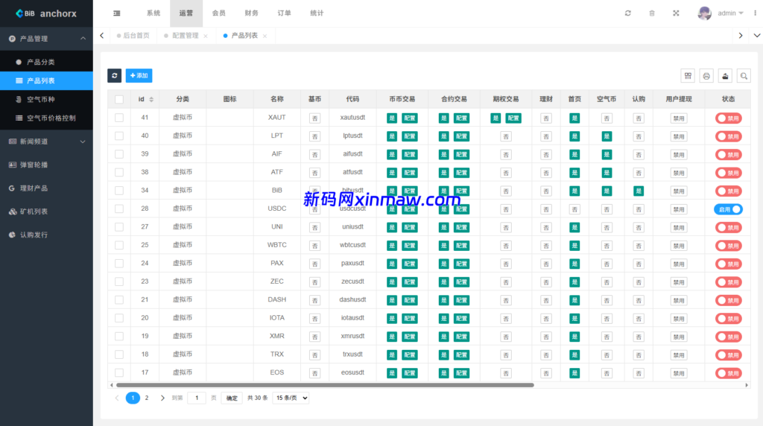Select current page 1 button
Viewport: 763px width, 426px height.
tap(133, 398)
